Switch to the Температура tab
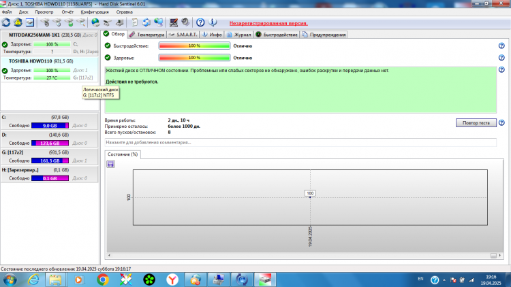This screenshot has height=287, width=511. point(146,35)
